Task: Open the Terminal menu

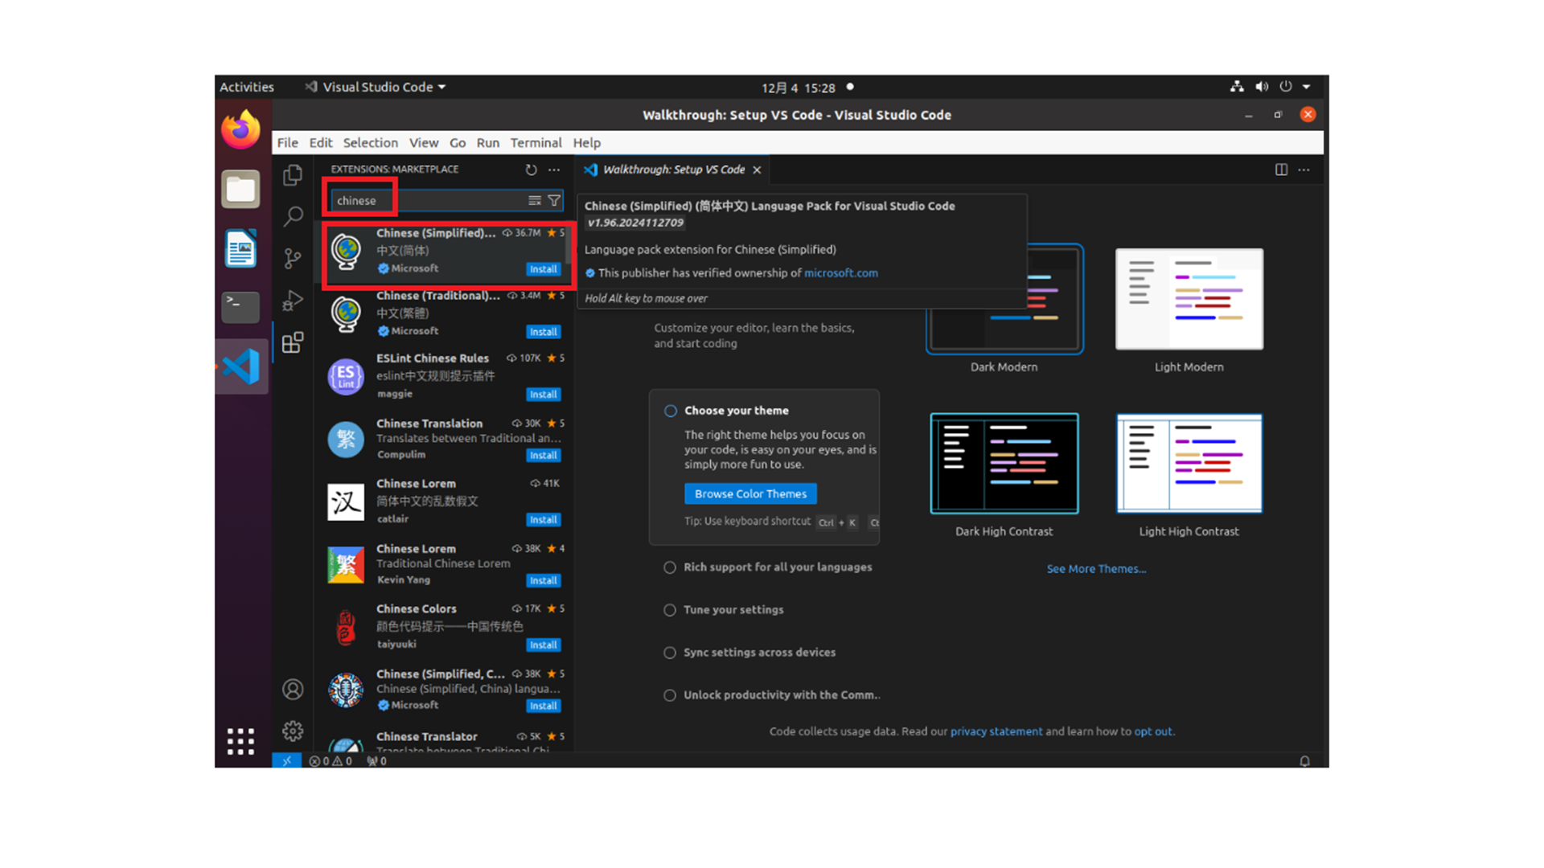Action: (x=536, y=142)
